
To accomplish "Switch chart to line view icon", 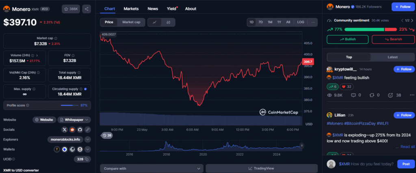I will tap(154, 22).
